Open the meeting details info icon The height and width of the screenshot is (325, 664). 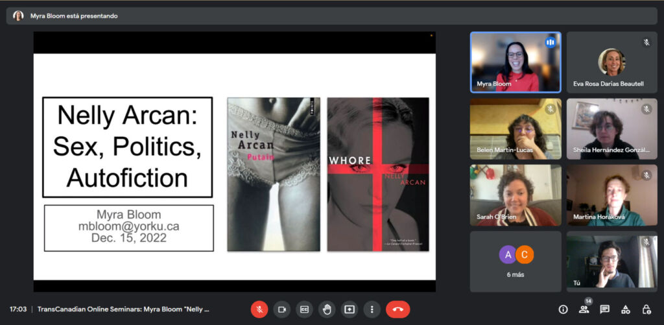563,309
